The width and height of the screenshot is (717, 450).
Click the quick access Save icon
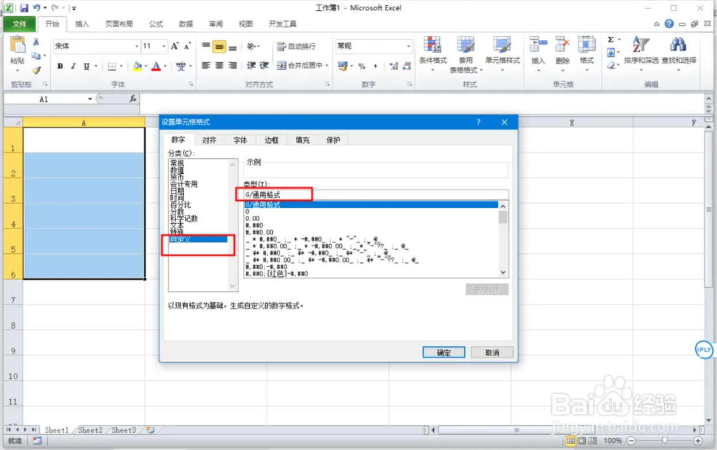24,8
